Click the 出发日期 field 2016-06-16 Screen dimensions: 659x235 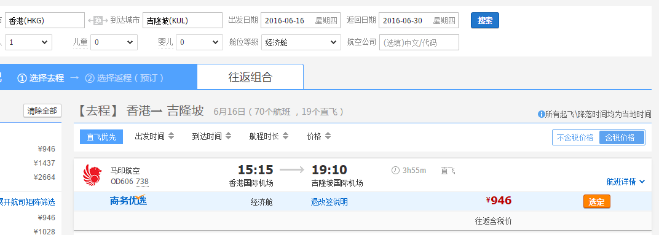(301, 21)
